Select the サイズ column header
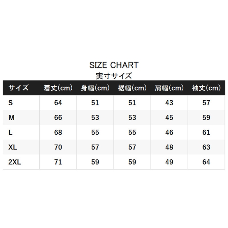Viewport: 228px width, 228px height. pos(19,88)
